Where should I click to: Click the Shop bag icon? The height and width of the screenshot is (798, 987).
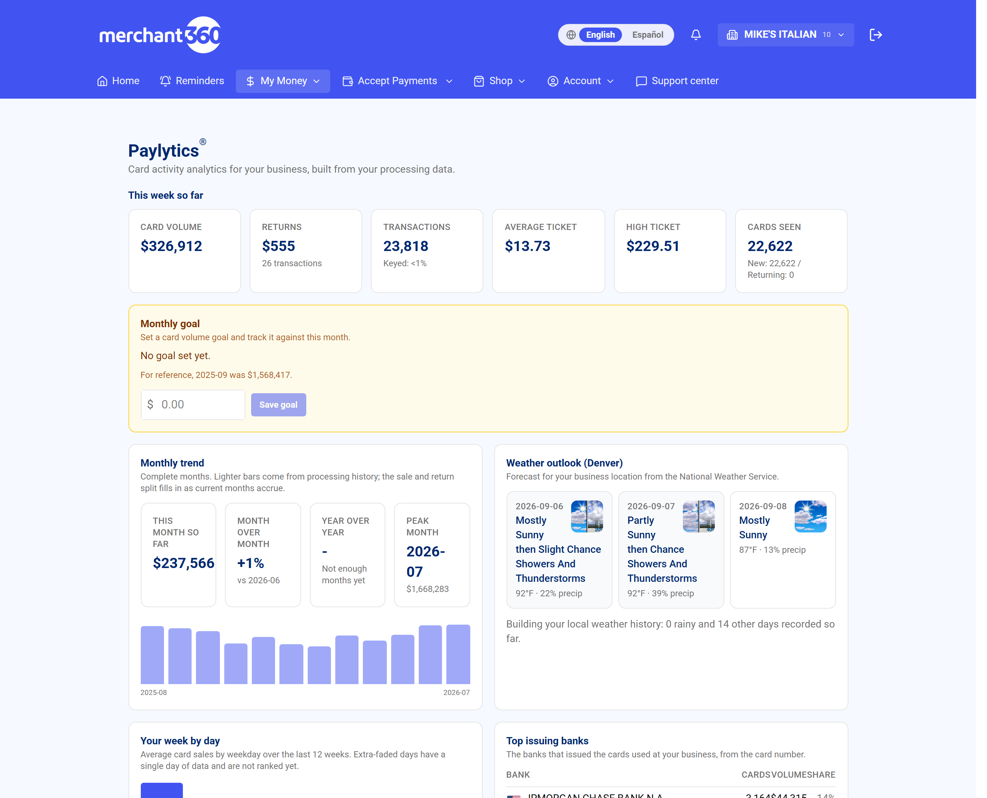coord(479,81)
